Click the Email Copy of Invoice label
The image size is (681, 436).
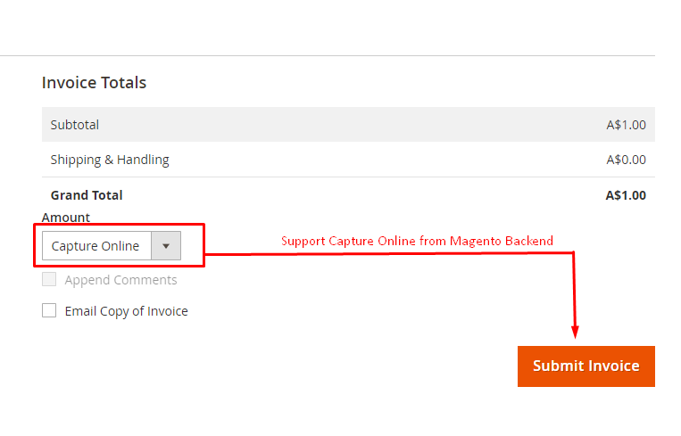[126, 311]
